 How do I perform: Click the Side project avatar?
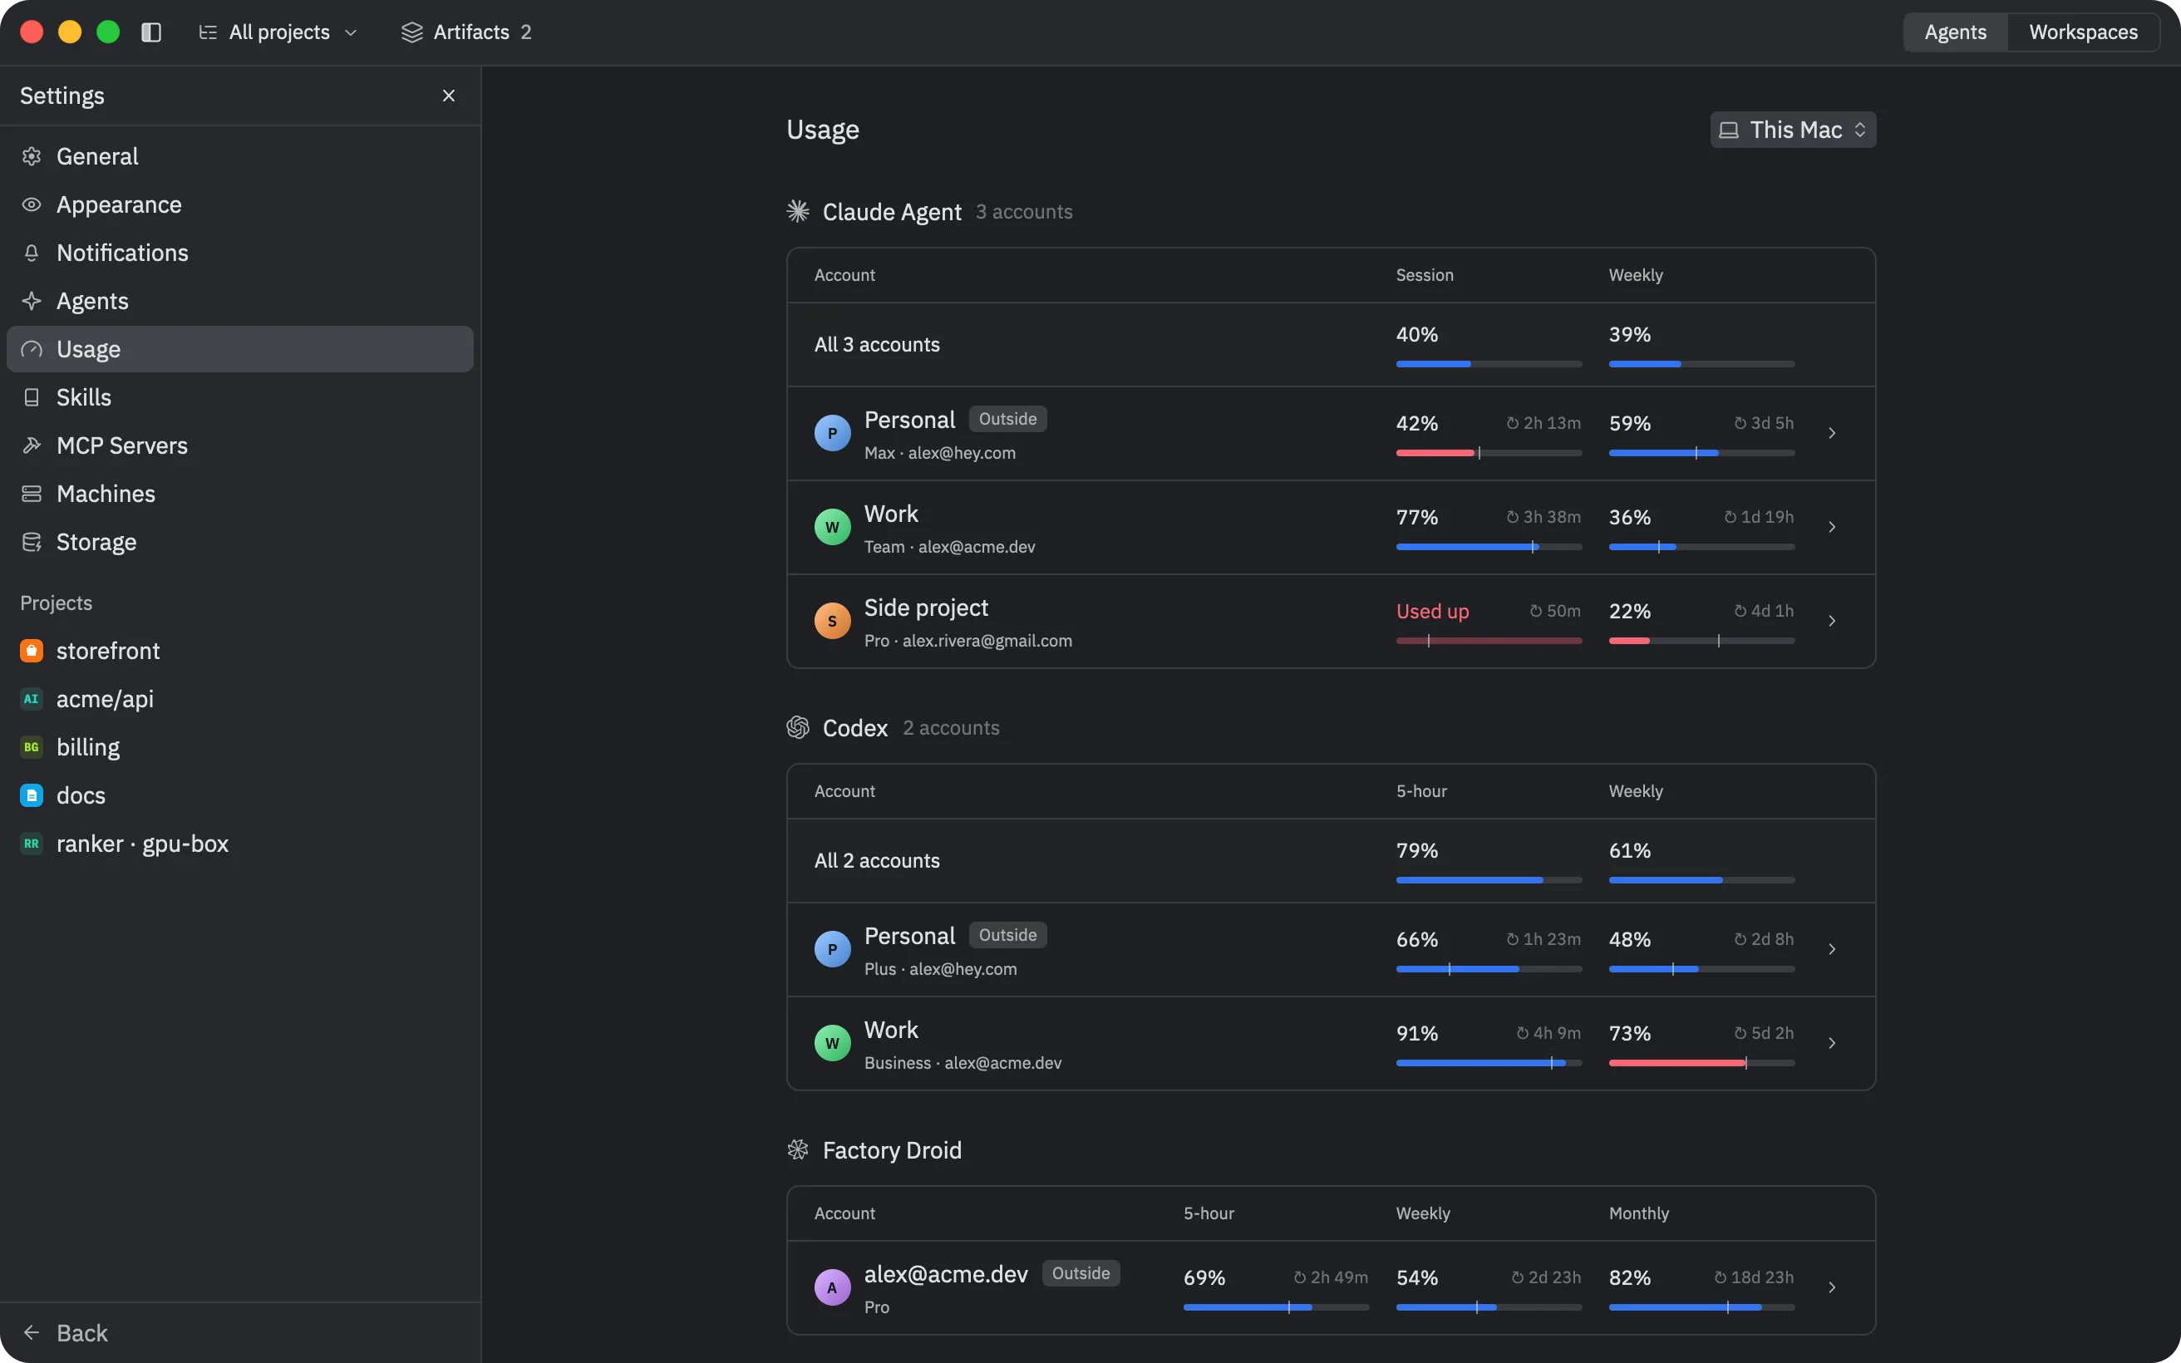tap(832, 621)
